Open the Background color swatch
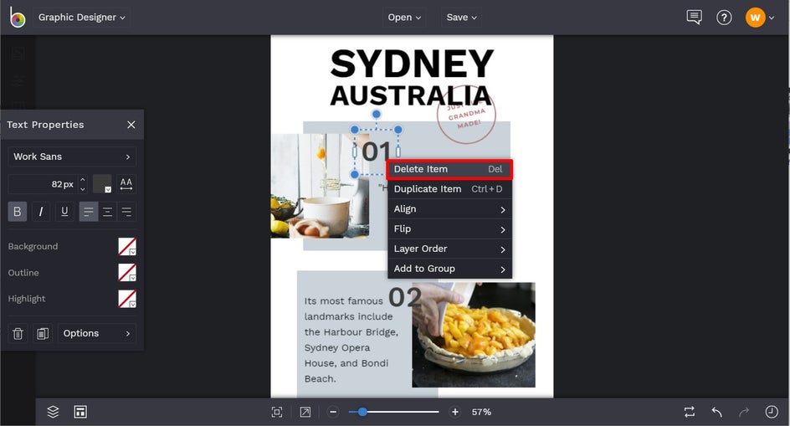 coord(127,247)
